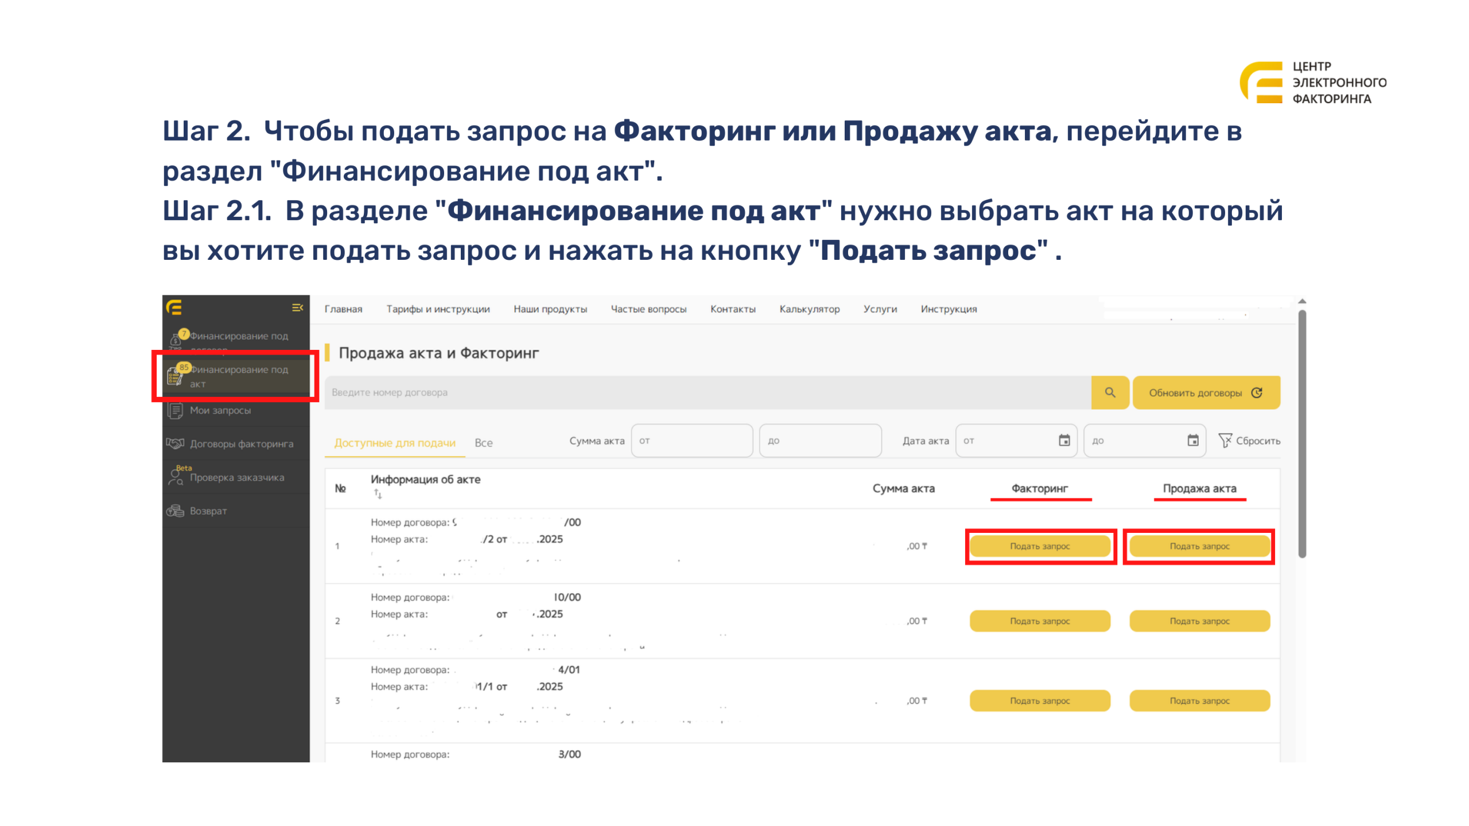Open Проверка заказчика section

pos(235,477)
